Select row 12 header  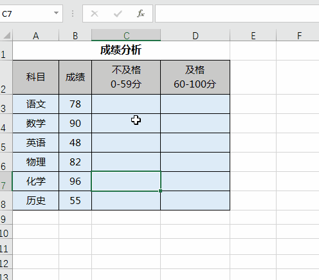pyautogui.click(x=6, y=262)
